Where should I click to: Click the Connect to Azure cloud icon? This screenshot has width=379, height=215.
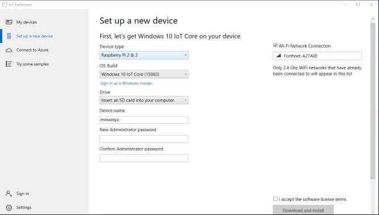pyautogui.click(x=9, y=50)
